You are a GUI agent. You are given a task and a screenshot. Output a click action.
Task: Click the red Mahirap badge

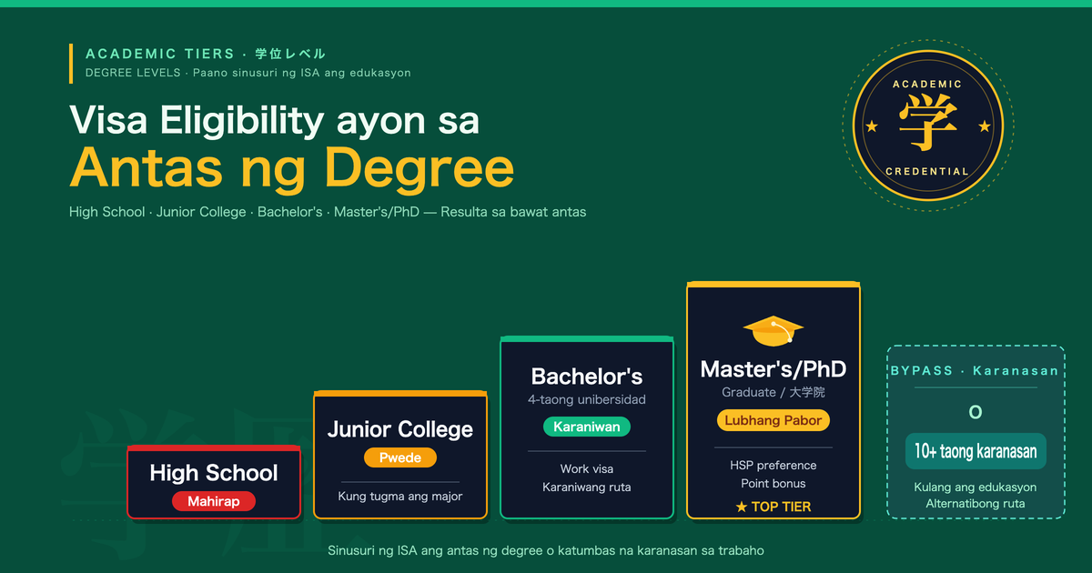214,501
